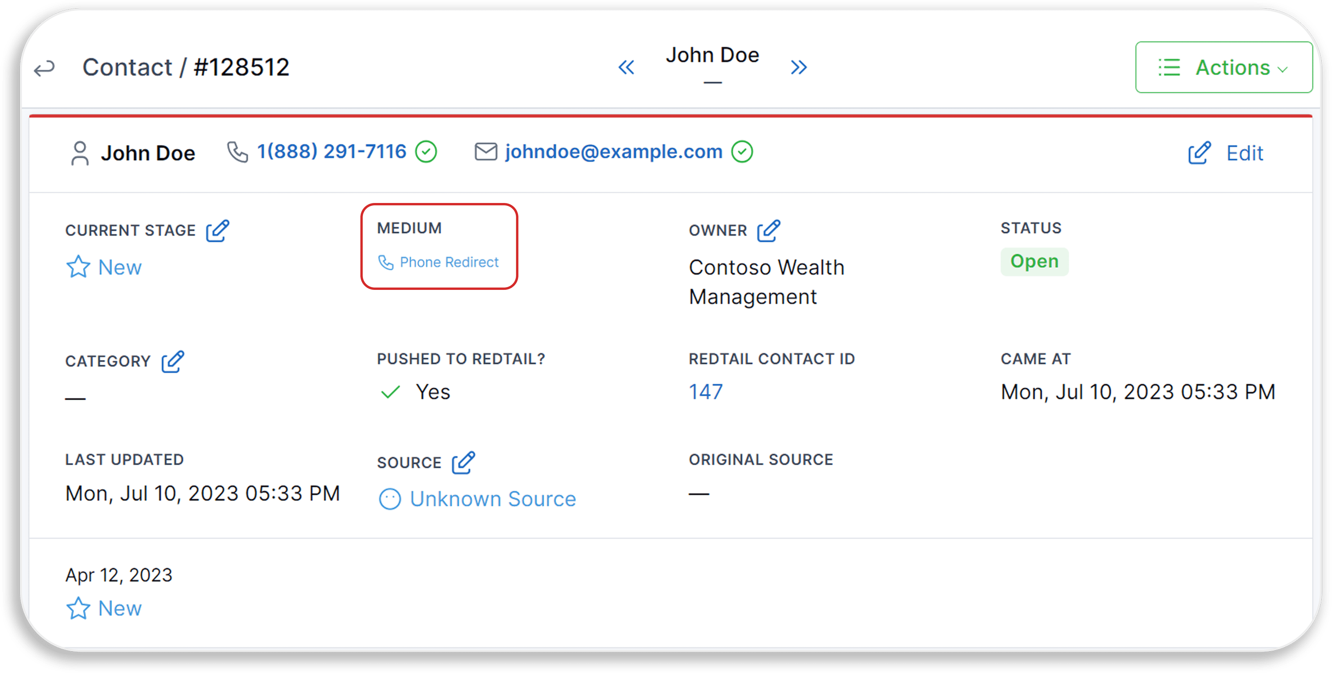
Task: Click the star icon beside the current stage
Action: coord(78,267)
